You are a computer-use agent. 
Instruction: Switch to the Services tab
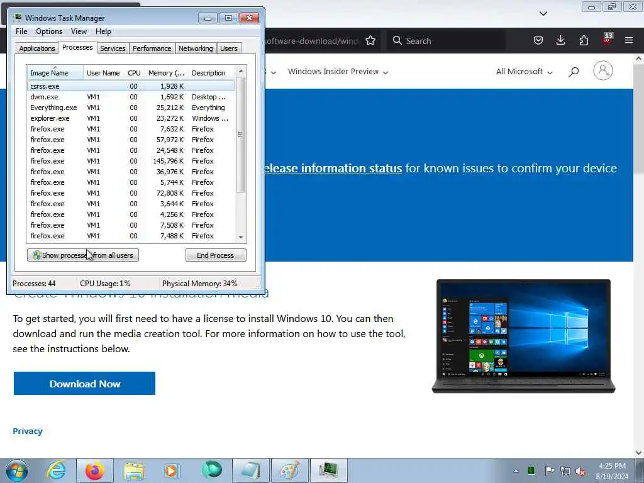113,48
